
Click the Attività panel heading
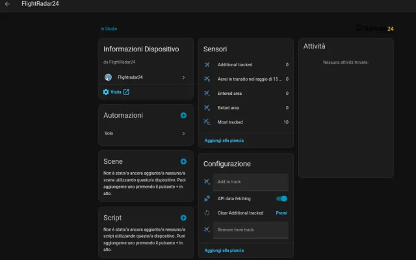tap(314, 46)
